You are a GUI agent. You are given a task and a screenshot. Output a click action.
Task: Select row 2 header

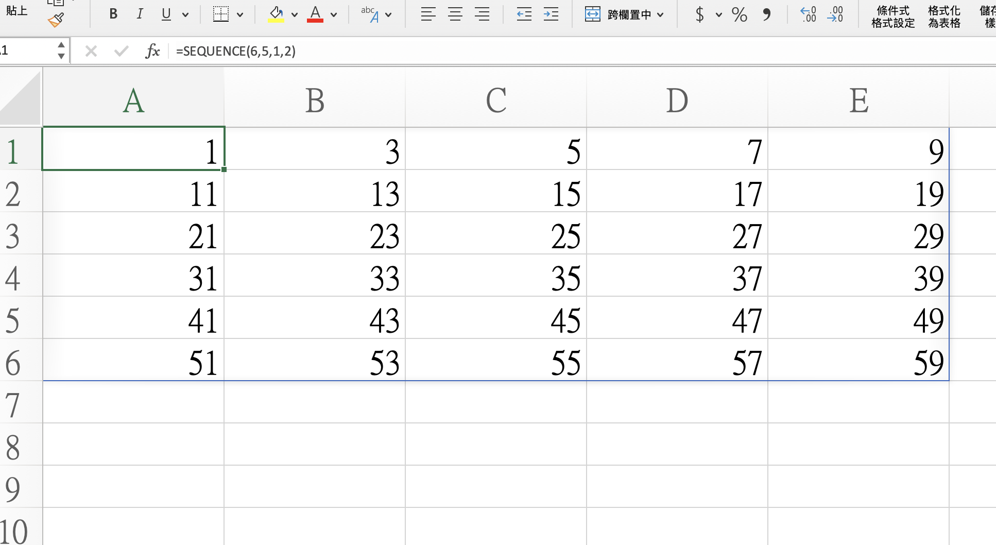(21, 191)
